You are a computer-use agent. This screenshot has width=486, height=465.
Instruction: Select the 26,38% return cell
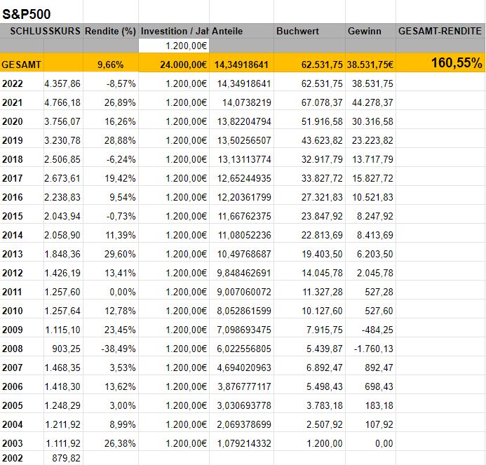(120, 443)
